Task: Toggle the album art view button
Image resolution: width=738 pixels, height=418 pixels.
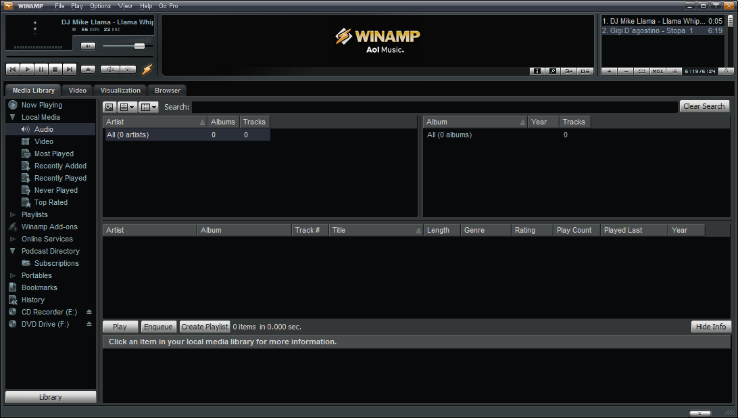Action: (x=109, y=107)
